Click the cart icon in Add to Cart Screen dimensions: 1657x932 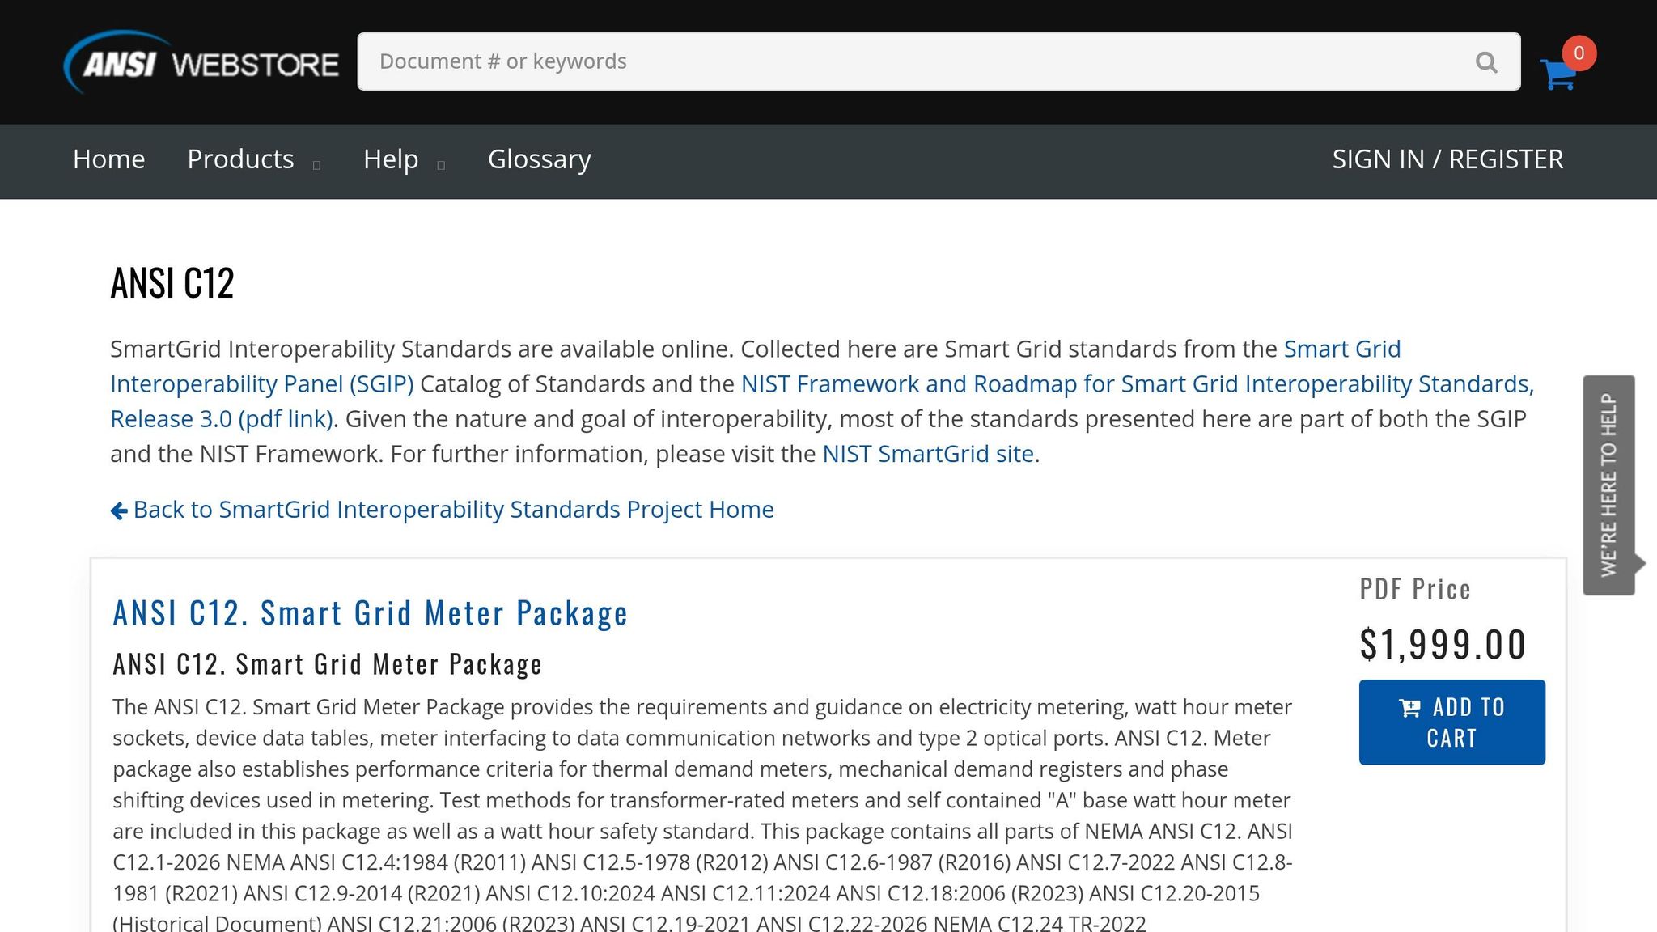tap(1409, 708)
